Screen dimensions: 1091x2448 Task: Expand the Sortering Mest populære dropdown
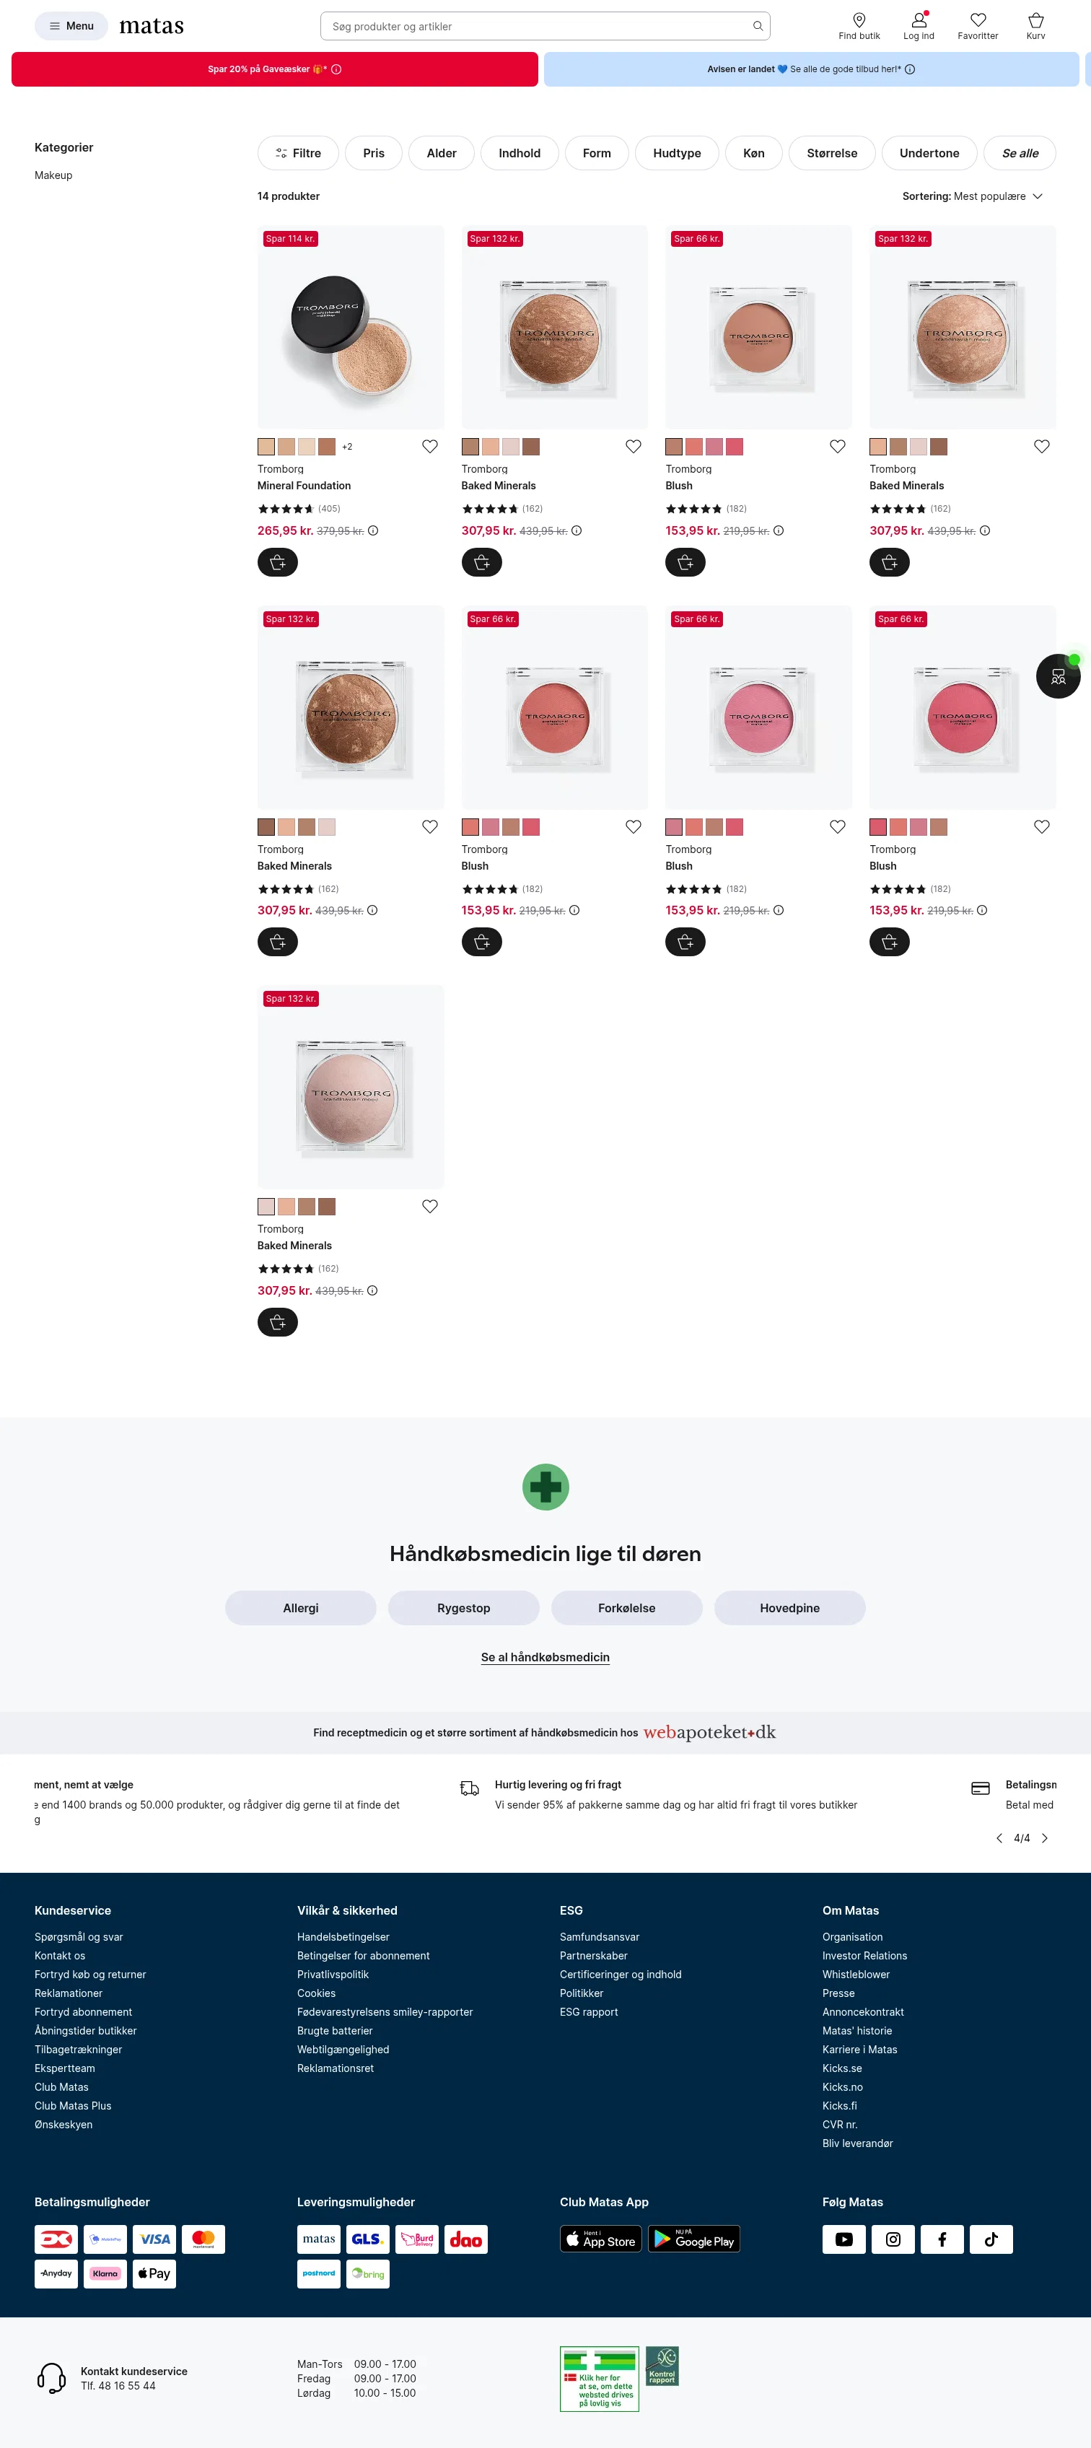972,197
